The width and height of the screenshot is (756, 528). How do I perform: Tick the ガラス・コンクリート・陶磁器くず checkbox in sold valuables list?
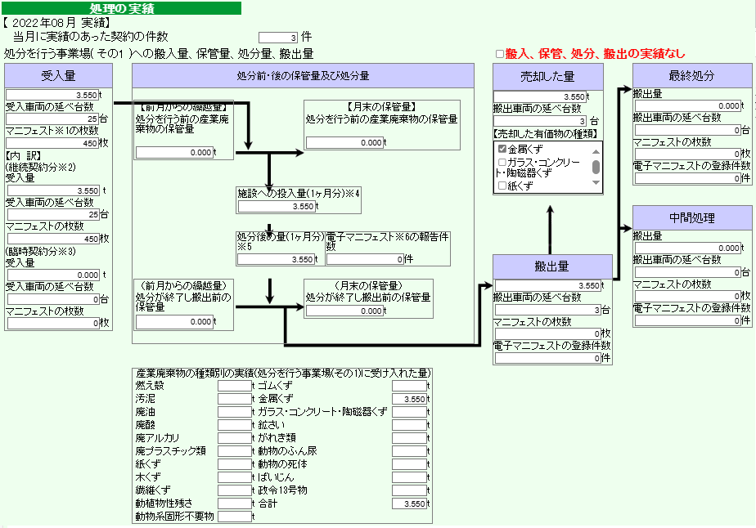[x=502, y=163]
